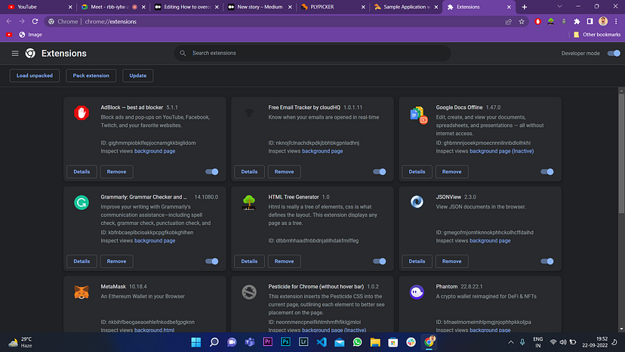Open Grammarly's background page link

[x=155, y=241]
